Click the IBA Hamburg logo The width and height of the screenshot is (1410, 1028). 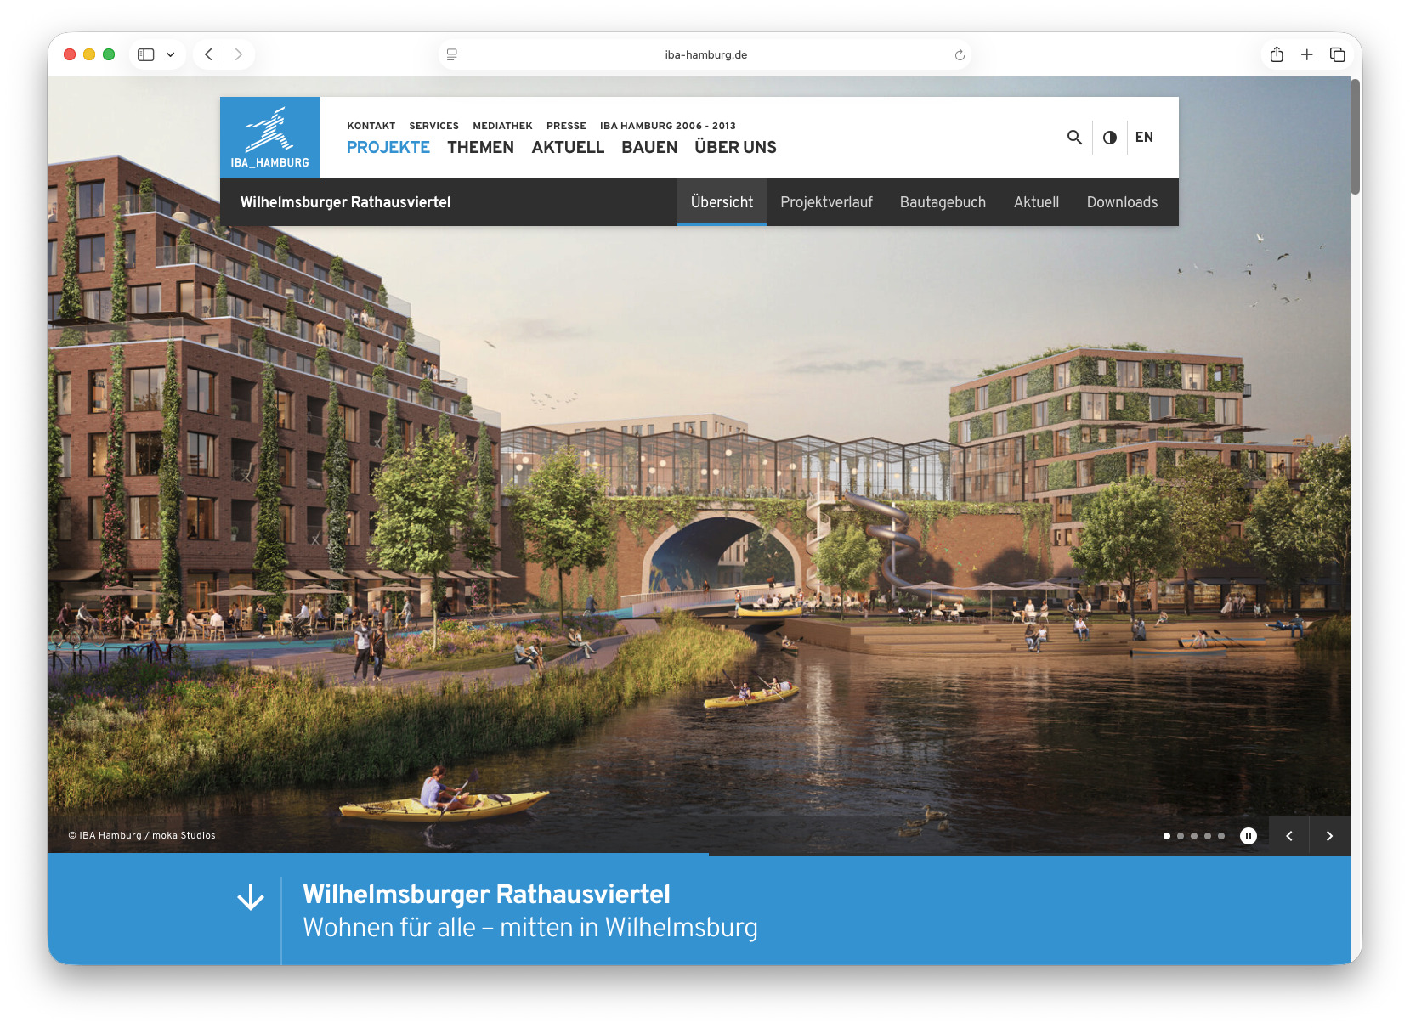click(x=269, y=138)
